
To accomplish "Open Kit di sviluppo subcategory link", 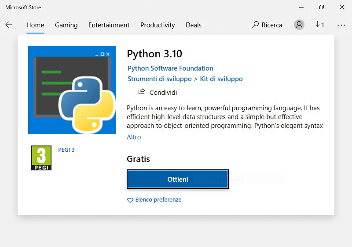I will [221, 79].
